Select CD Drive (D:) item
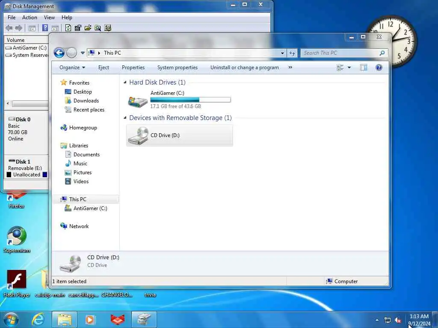This screenshot has width=438, height=328. click(x=179, y=135)
